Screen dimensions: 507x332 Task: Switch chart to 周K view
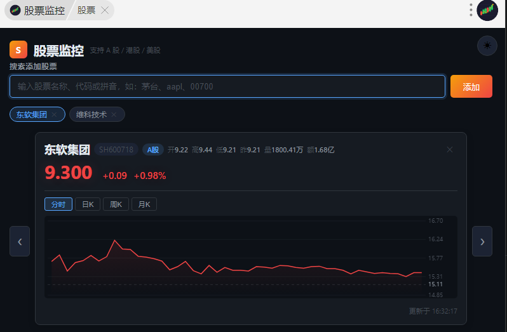pos(116,204)
